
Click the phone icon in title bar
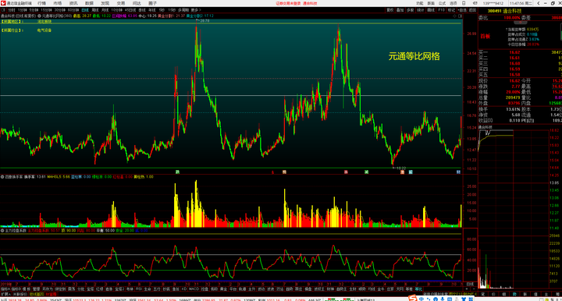point(464,3)
